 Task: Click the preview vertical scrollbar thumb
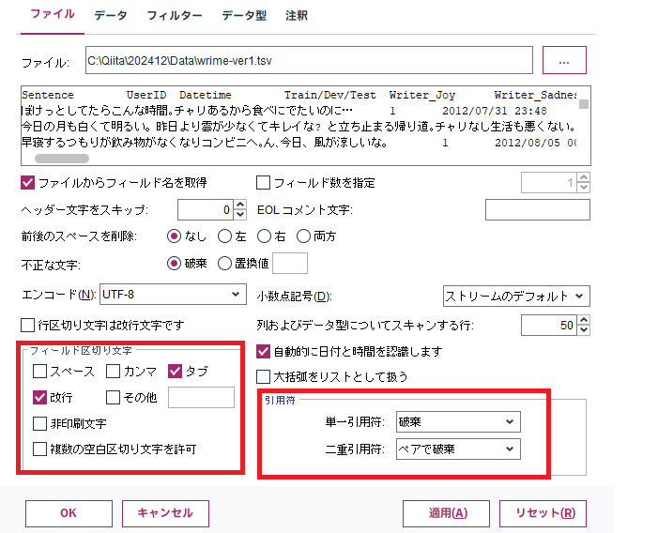pyautogui.click(x=583, y=104)
